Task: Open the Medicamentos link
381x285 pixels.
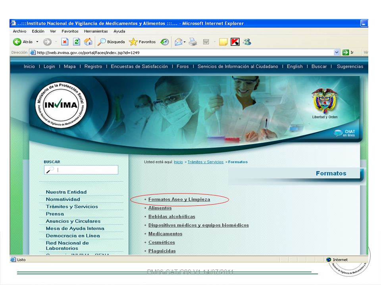Action: click(x=165, y=234)
